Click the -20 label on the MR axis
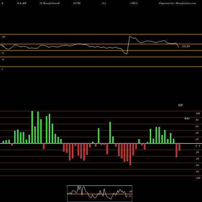Image resolution: width=202 pixels, height=202 pixels. (x=197, y=152)
